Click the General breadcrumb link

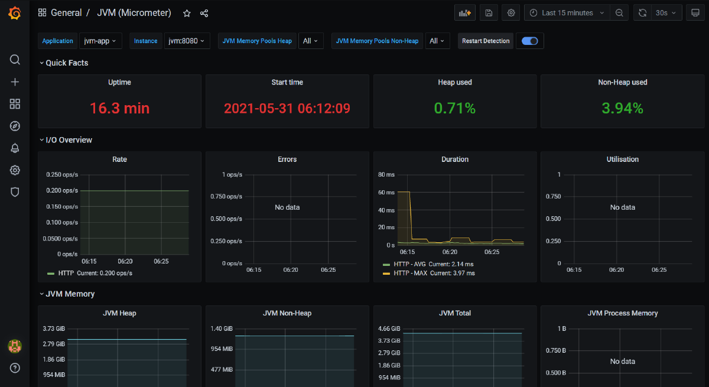pyautogui.click(x=66, y=13)
